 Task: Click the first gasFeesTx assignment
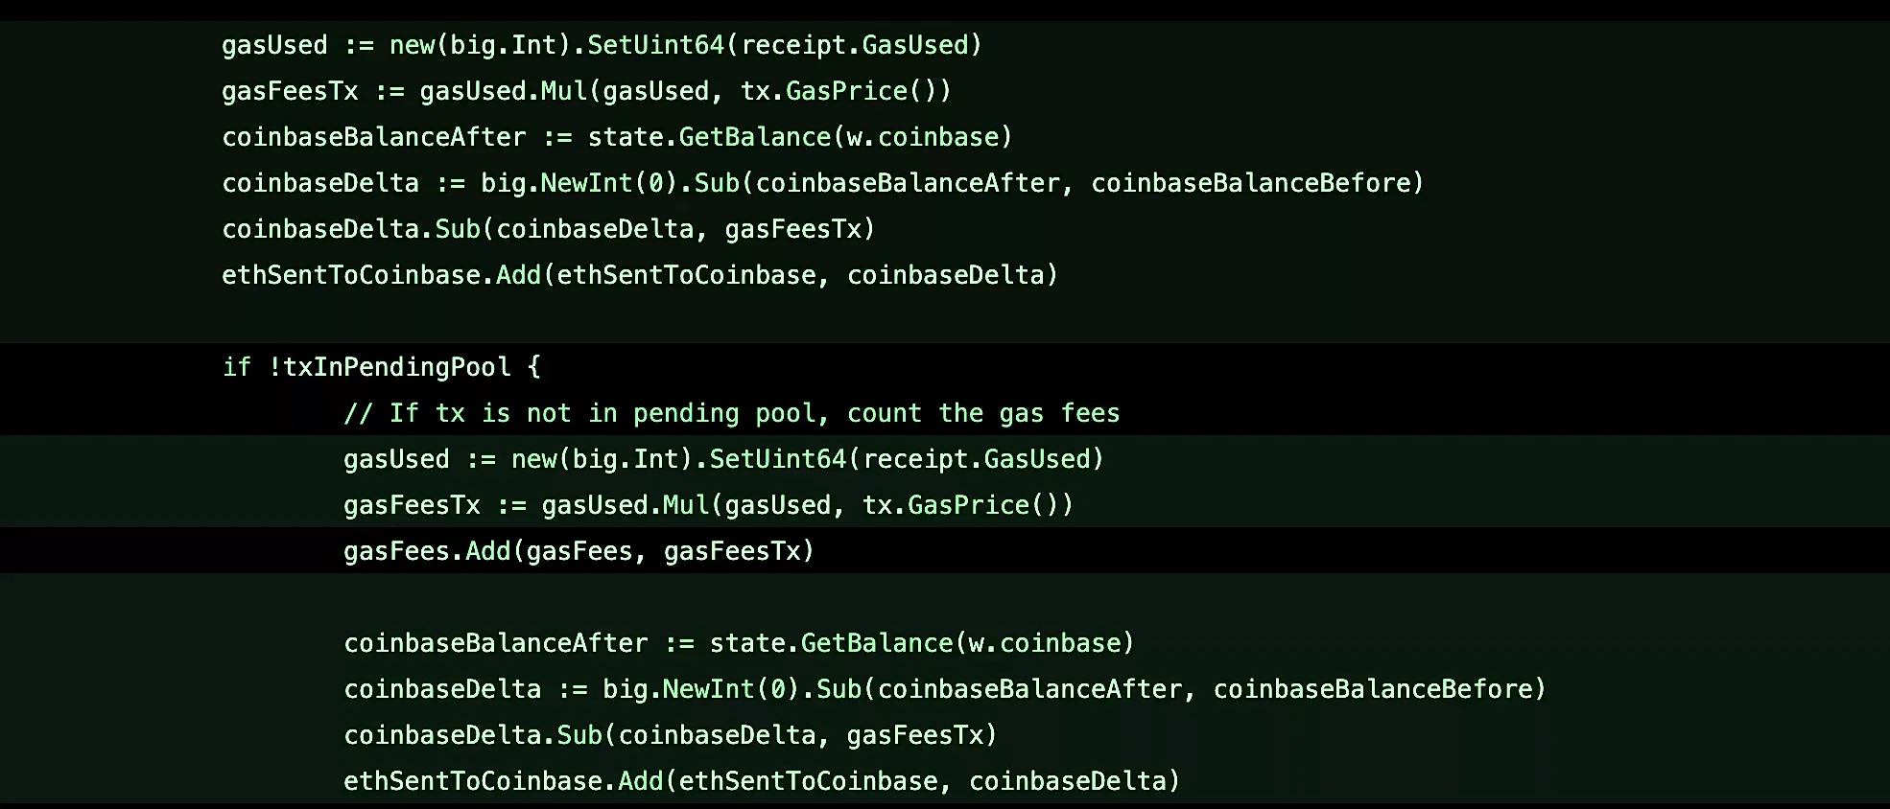[586, 91]
